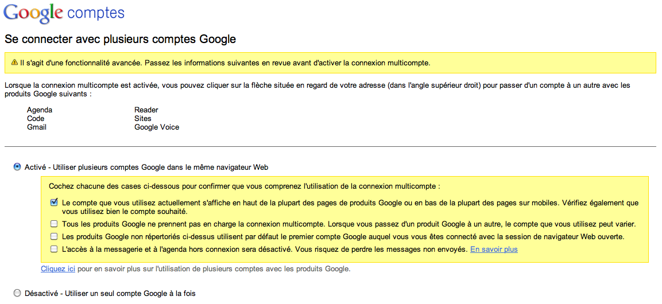The width and height of the screenshot is (662, 304).
Task: Click the "comptes" text beside the logo
Action: pos(96,13)
